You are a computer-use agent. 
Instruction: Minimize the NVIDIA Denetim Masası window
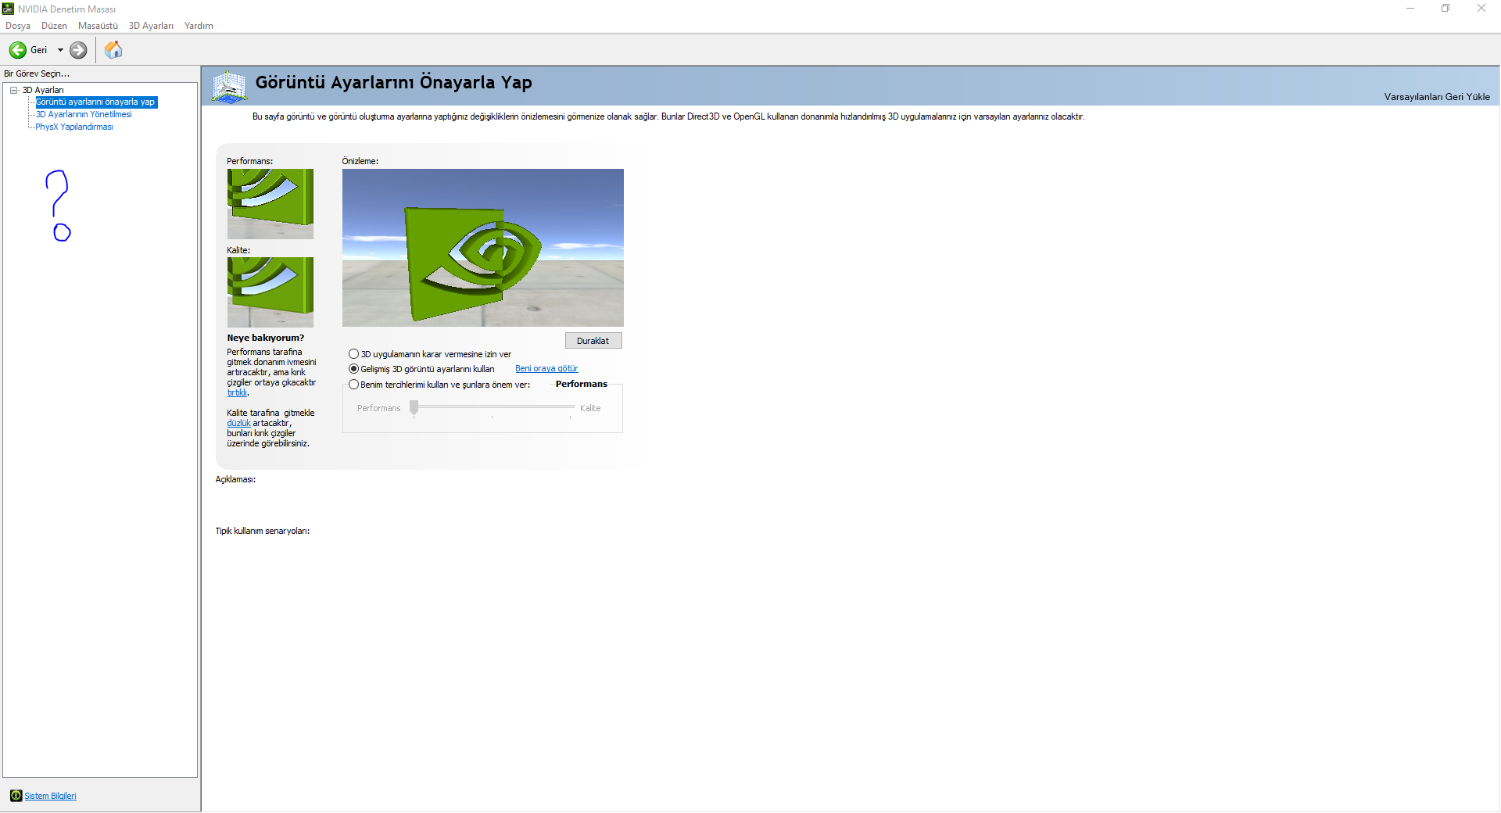(1410, 9)
